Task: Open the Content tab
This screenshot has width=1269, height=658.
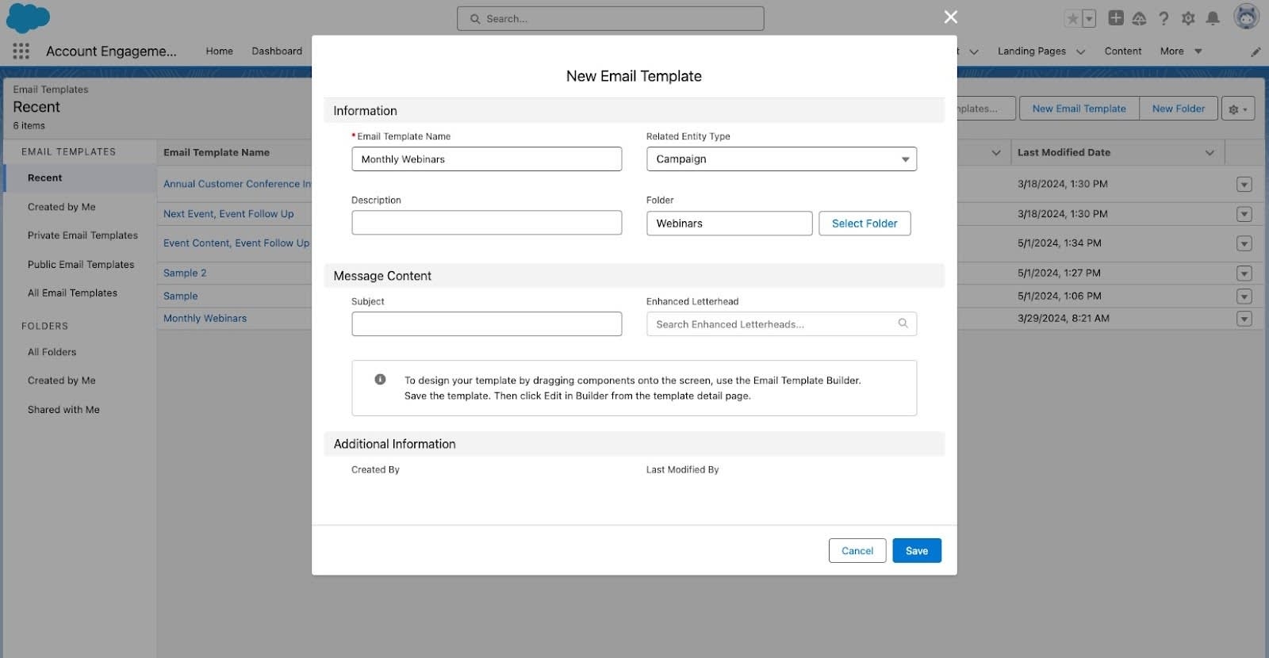Action: coord(1123,51)
